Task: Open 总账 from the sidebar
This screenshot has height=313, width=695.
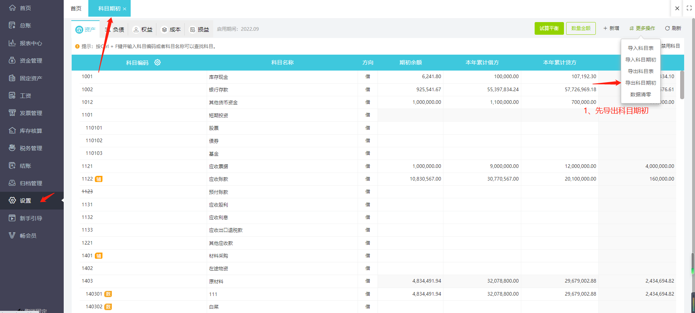Action: (25, 25)
